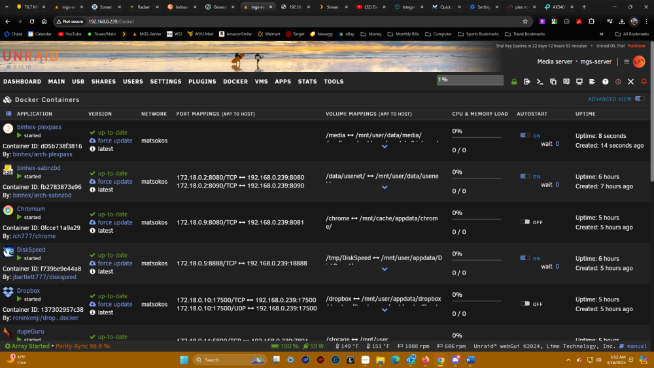Reload the page with the browser refresh icon
The height and width of the screenshot is (368, 654).
pos(31,22)
